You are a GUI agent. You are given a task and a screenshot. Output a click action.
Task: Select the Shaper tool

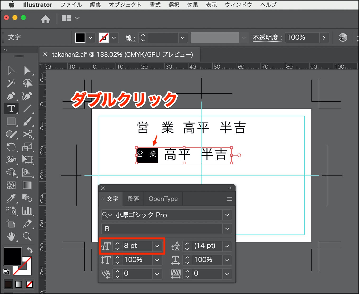(x=11, y=134)
